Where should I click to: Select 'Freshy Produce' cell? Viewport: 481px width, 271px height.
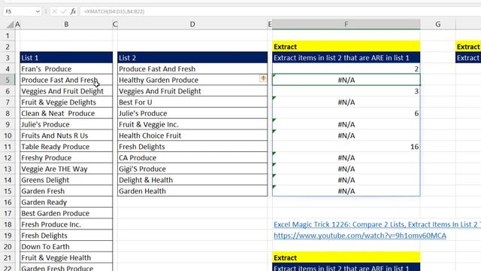pos(66,157)
